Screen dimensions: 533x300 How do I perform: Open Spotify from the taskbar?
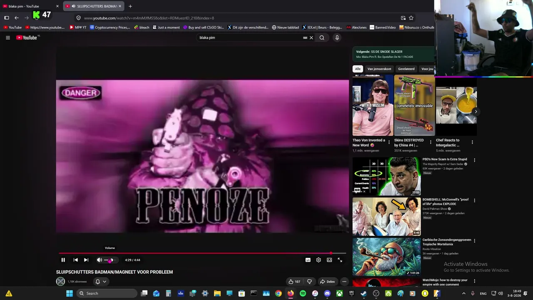click(303, 293)
